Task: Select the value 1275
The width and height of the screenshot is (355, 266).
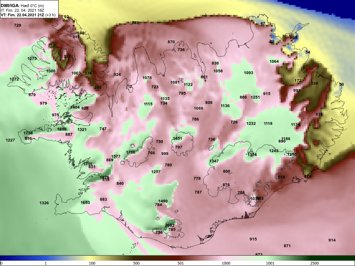Action: 32,59
